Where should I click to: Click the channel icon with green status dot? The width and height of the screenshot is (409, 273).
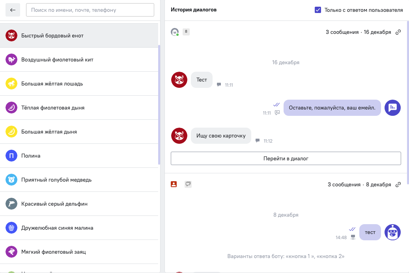[x=174, y=32]
